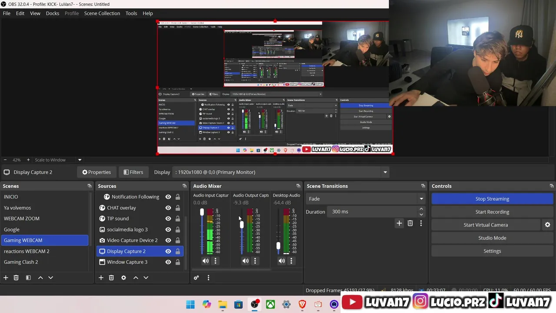Float the Scene Transitions dock icon
Image resolution: width=556 pixels, height=313 pixels.
(423, 186)
